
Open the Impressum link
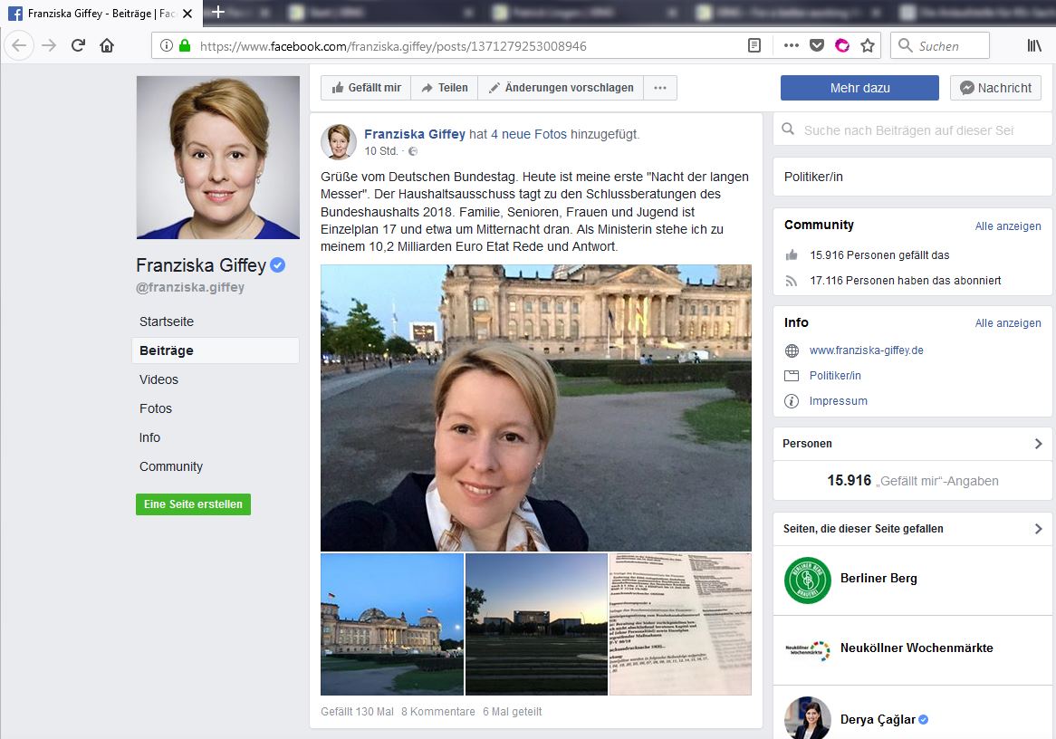coord(839,401)
